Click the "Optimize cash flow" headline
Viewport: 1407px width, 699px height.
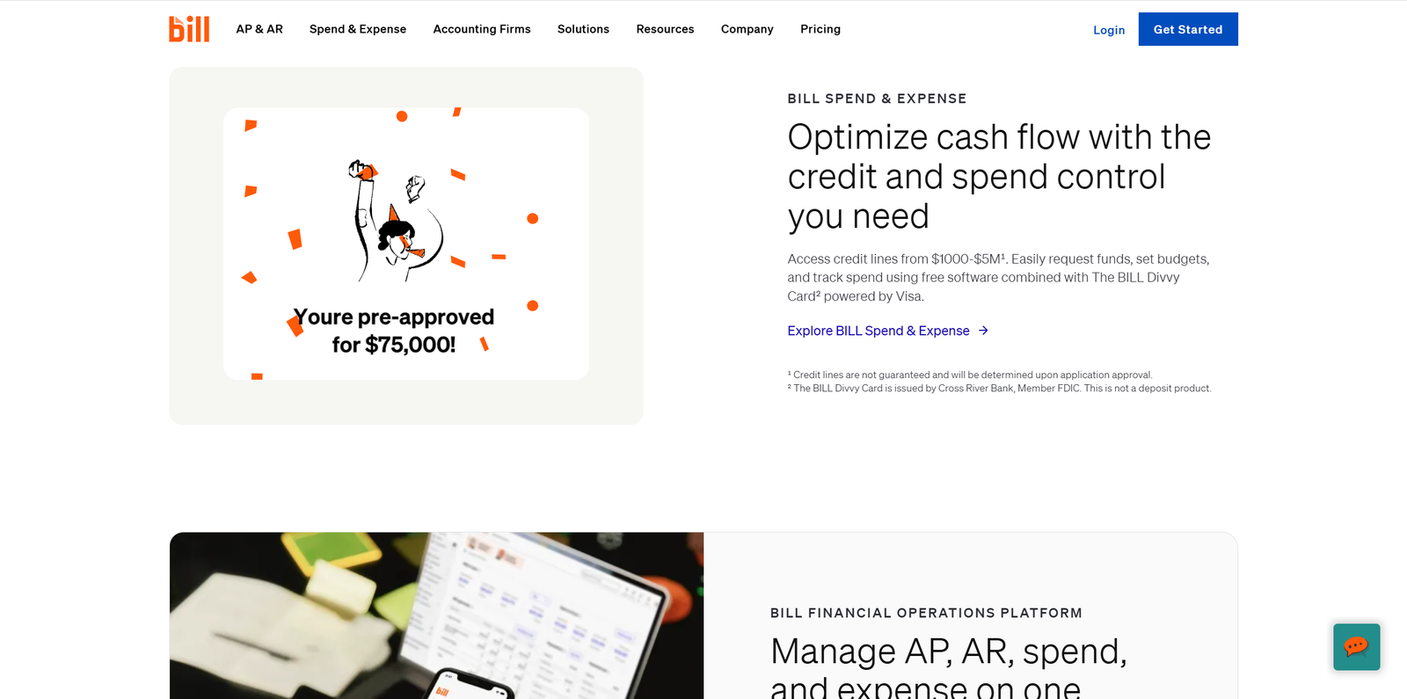(x=999, y=176)
